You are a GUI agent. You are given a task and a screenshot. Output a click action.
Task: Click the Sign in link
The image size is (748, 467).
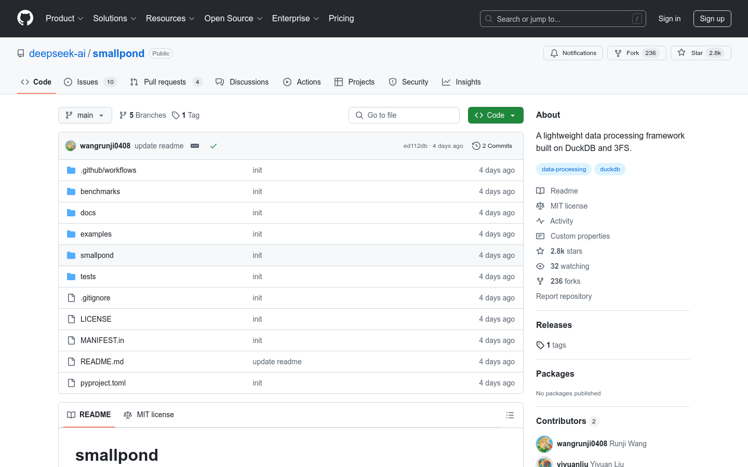(x=669, y=19)
